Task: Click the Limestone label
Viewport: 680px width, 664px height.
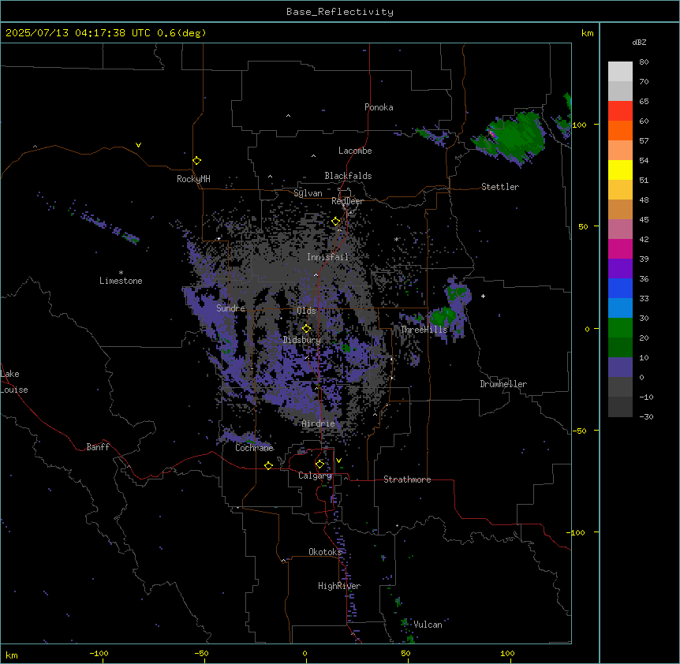Action: click(x=121, y=281)
